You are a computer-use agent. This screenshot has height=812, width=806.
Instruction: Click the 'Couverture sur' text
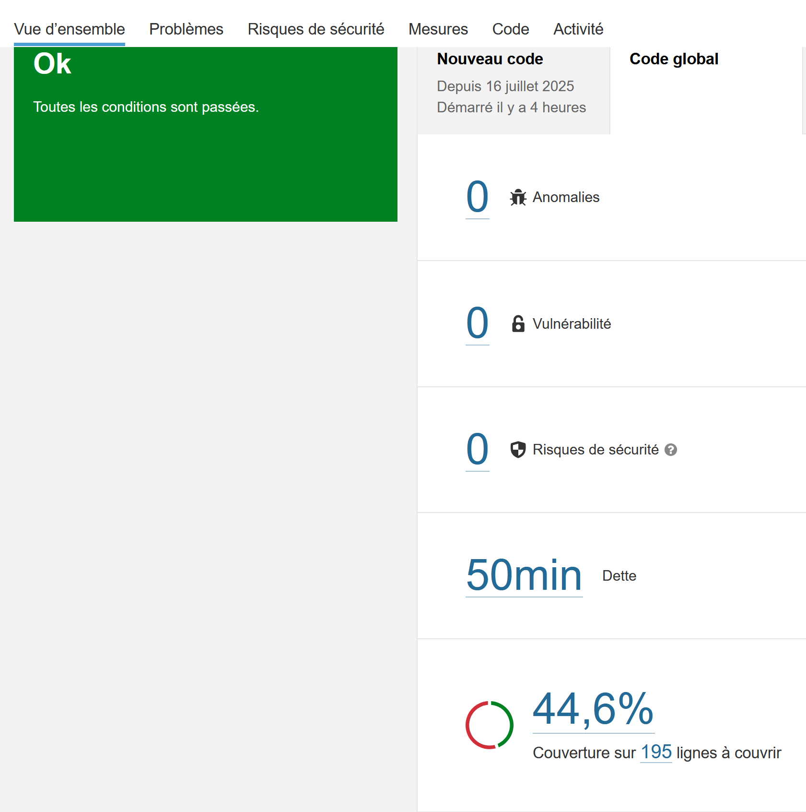click(584, 753)
